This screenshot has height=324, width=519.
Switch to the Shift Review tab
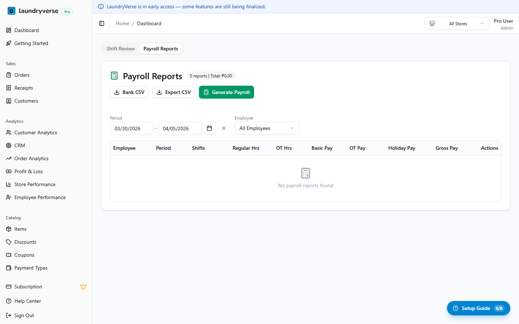[x=121, y=49]
